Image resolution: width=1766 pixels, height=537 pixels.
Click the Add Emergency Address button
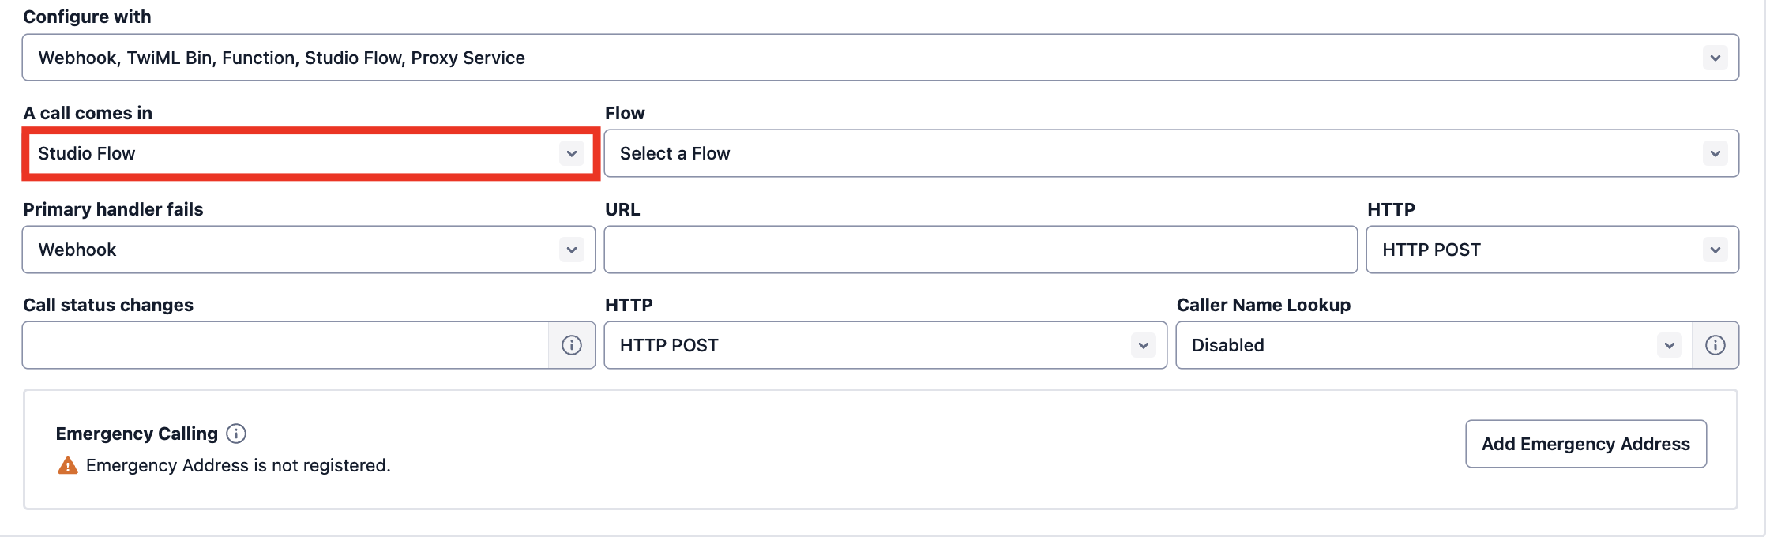(1585, 444)
